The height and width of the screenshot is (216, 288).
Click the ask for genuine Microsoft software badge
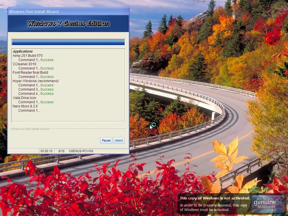point(268,204)
